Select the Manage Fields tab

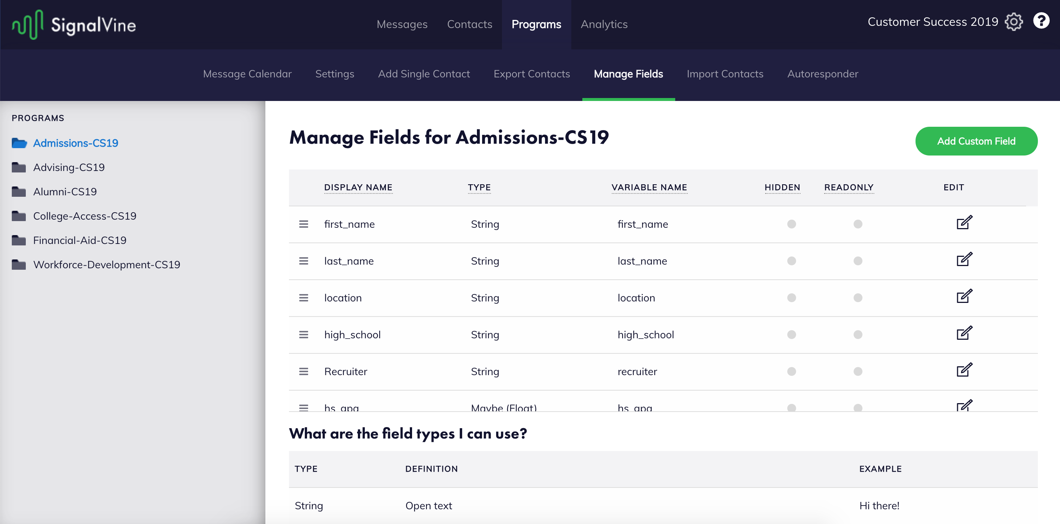(628, 74)
